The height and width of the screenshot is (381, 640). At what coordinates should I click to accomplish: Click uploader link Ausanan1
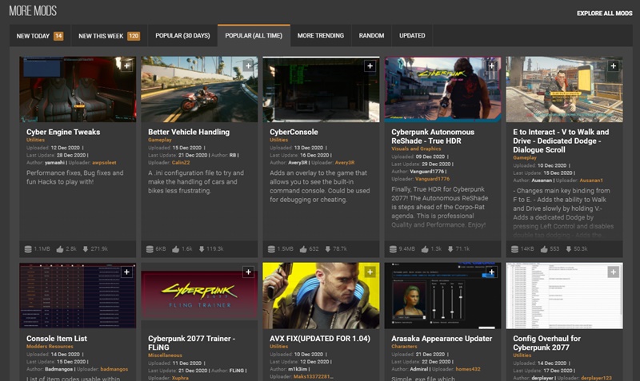(591, 181)
